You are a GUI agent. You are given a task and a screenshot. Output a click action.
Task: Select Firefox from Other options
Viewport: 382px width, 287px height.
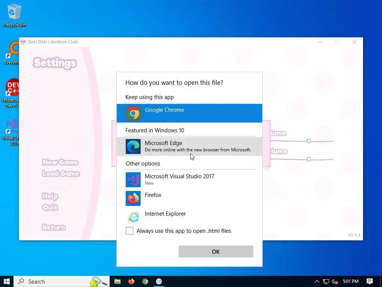(x=189, y=198)
